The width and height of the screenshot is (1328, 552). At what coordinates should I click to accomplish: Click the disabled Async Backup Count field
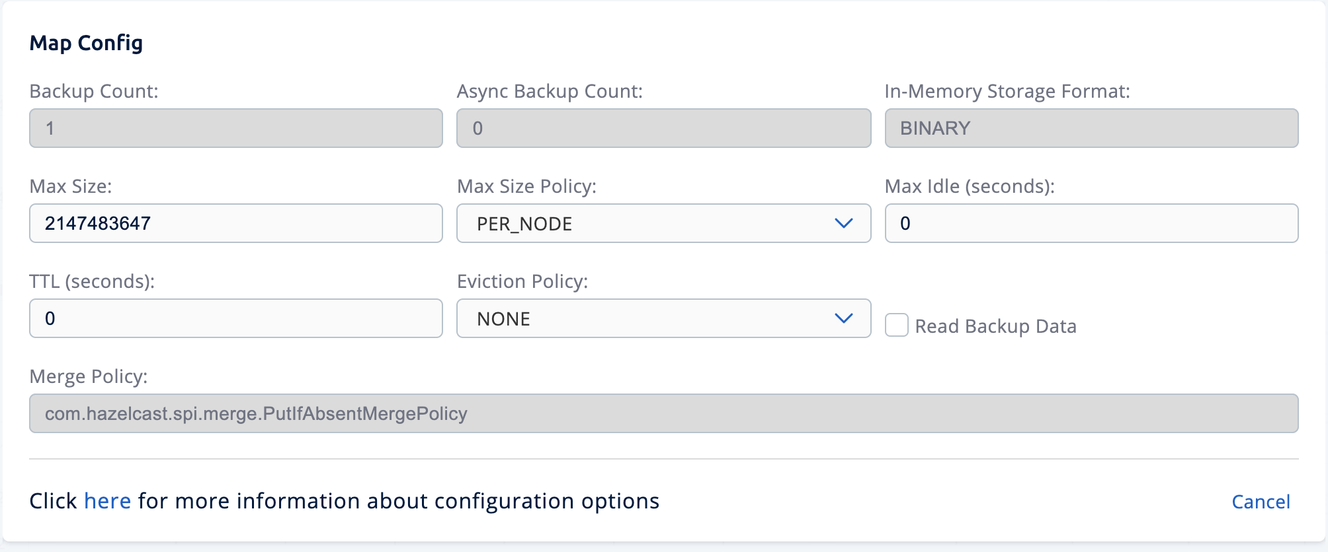pyautogui.click(x=663, y=128)
